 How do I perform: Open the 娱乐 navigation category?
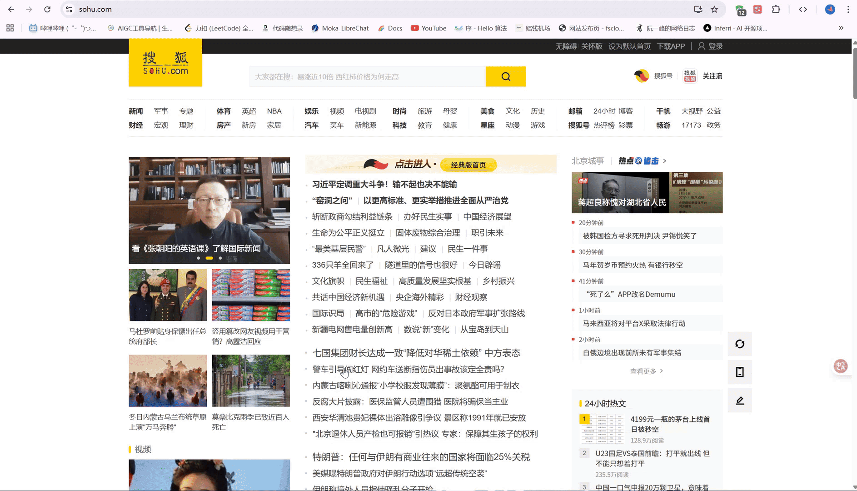tap(312, 111)
